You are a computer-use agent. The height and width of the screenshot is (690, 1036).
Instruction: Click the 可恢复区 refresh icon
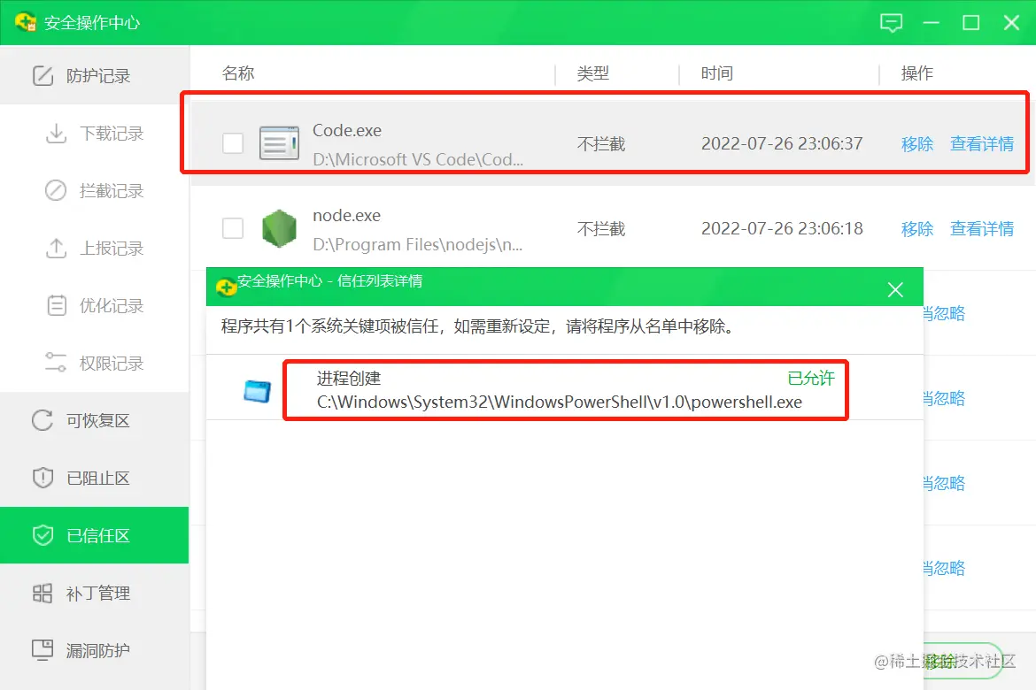[43, 420]
